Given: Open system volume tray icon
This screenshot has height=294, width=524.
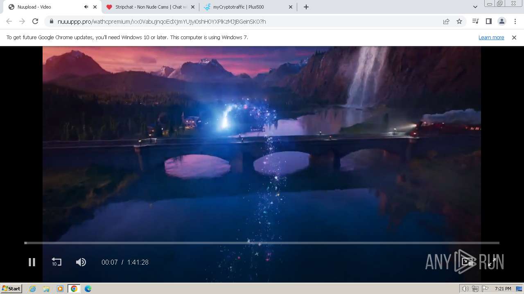Looking at the screenshot, I should coord(465,289).
